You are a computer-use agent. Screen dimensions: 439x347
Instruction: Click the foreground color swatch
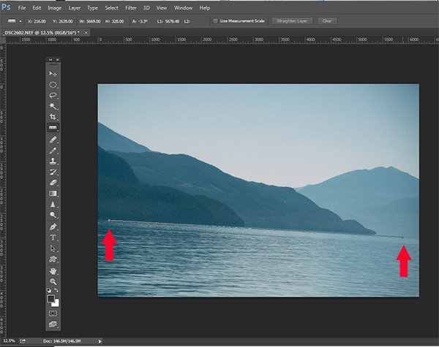[51, 298]
